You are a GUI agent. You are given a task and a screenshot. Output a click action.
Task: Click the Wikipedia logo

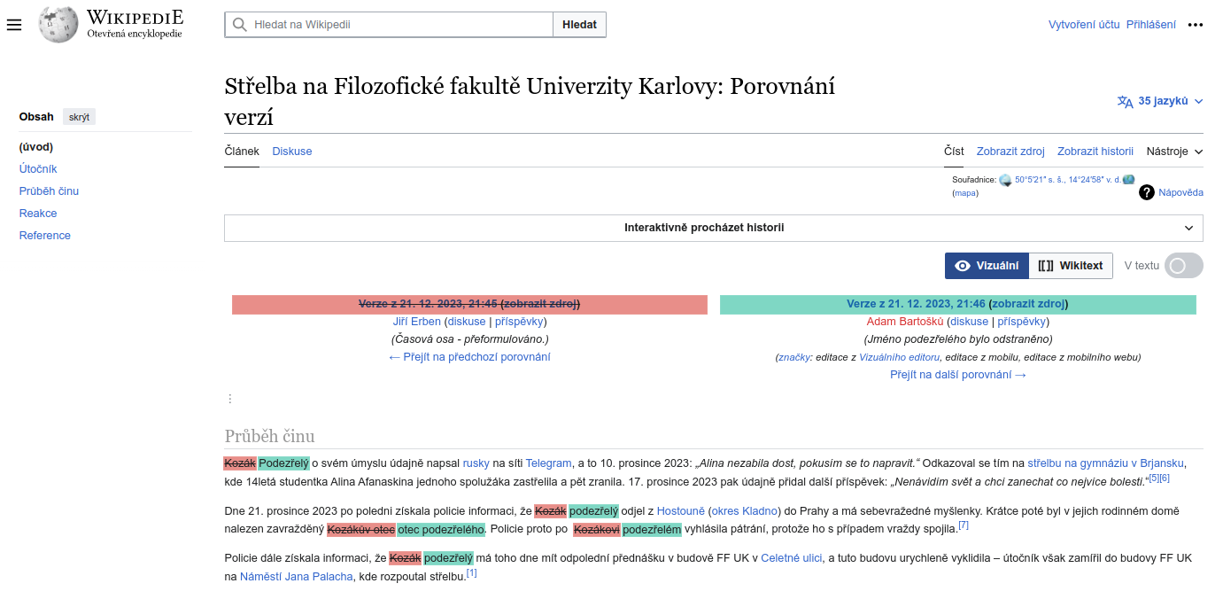pyautogui.click(x=58, y=24)
